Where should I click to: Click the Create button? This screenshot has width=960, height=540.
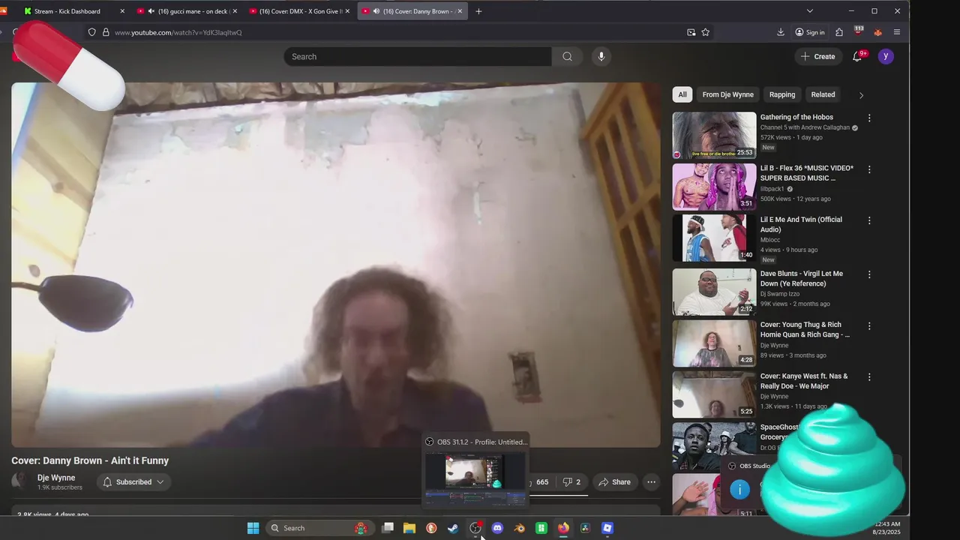(x=817, y=56)
